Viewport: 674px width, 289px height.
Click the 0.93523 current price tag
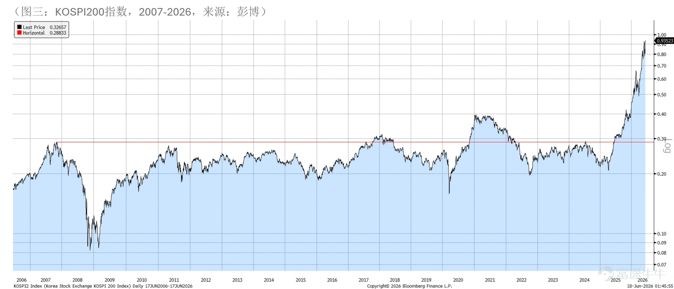point(665,41)
